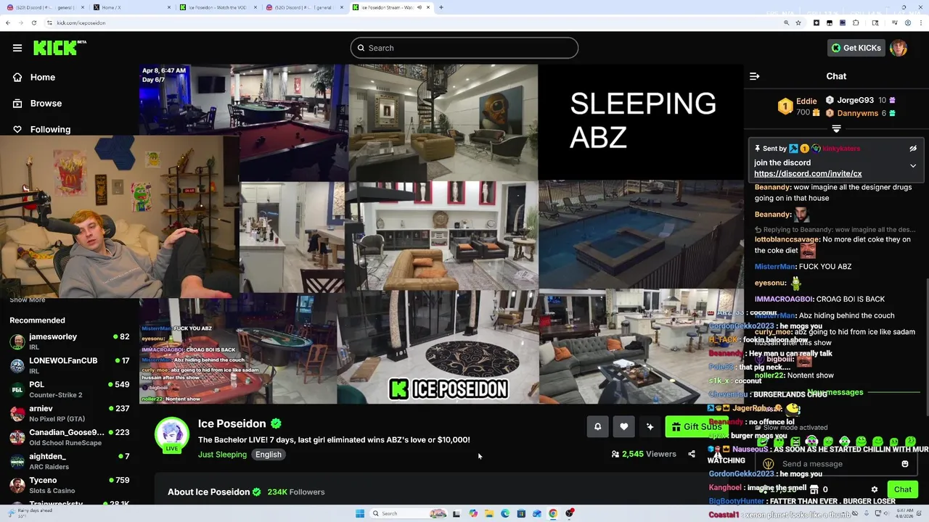This screenshot has height=522, width=929.
Task: Open Microsoft Edge from the taskbar
Action: pos(505,513)
